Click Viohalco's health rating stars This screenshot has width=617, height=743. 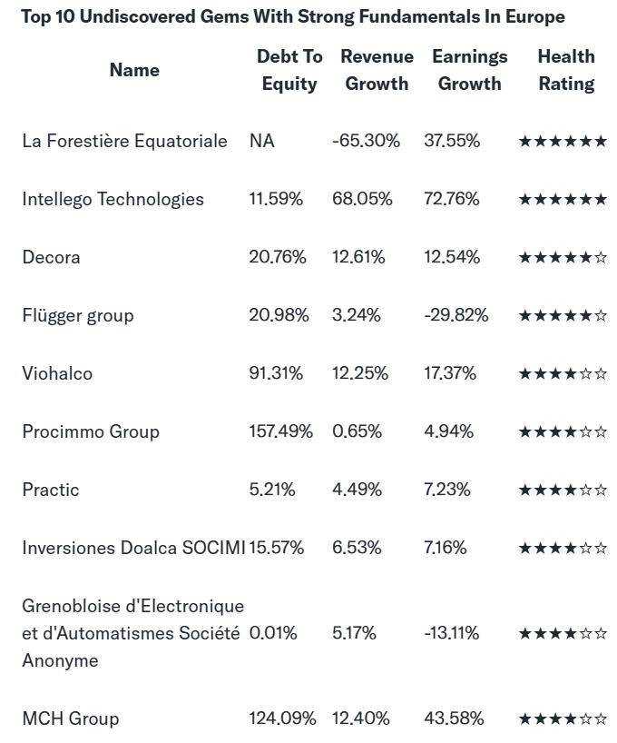coord(563,373)
